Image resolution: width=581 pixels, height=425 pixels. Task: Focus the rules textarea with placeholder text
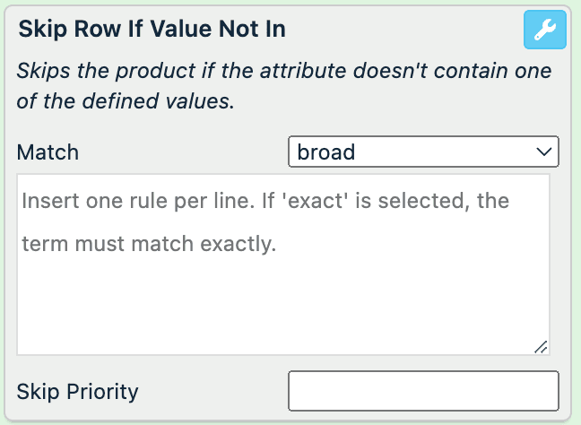283,265
